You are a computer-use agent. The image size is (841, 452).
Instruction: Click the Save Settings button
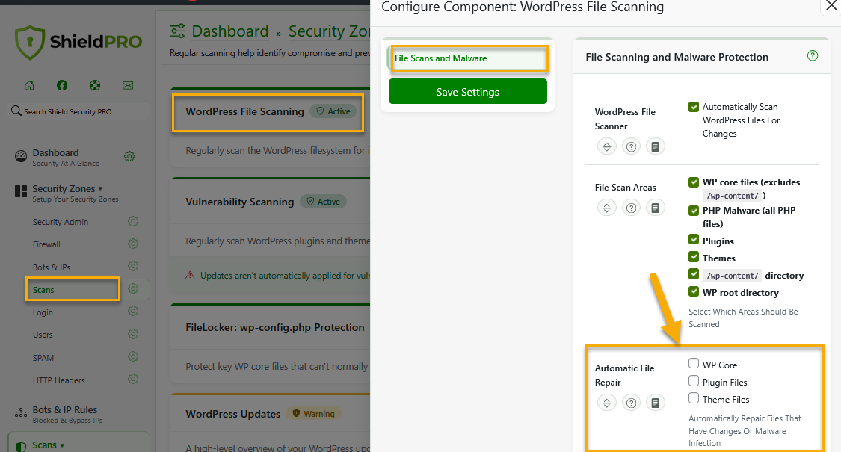point(468,92)
